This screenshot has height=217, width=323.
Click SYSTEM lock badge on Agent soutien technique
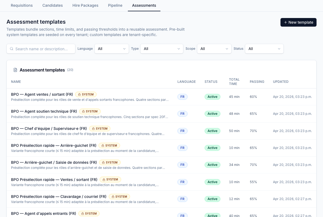pos(90,111)
